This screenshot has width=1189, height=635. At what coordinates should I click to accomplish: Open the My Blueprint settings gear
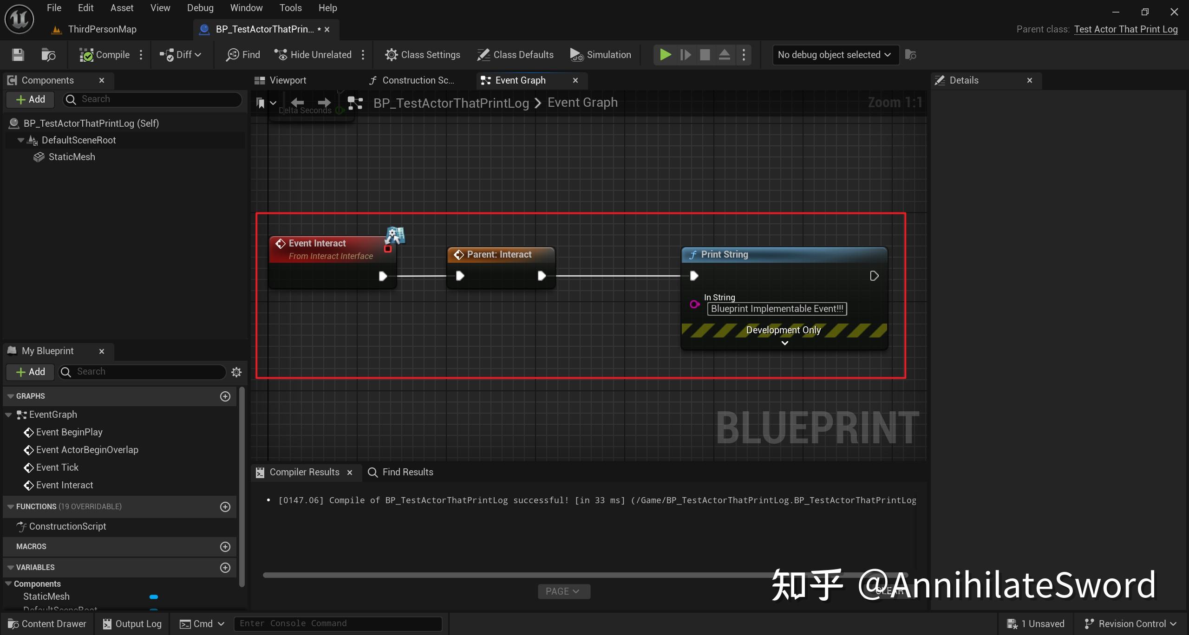tap(236, 372)
